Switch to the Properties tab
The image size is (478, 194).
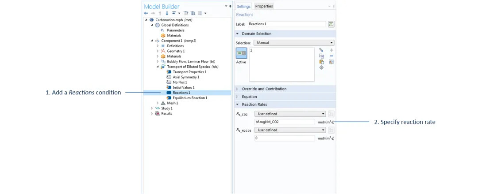pyautogui.click(x=264, y=6)
